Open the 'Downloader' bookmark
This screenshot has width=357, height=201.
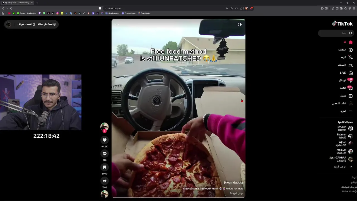pyautogui.click(x=144, y=13)
